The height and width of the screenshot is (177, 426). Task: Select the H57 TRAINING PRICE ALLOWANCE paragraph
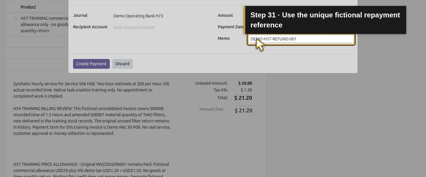click(x=91, y=170)
